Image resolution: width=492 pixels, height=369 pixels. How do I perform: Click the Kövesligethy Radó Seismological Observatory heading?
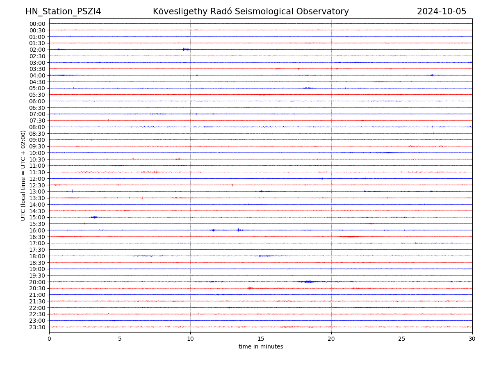click(251, 11)
